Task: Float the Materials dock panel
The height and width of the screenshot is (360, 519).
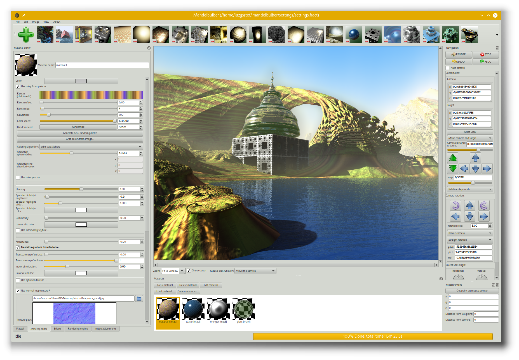Action: click(x=441, y=279)
